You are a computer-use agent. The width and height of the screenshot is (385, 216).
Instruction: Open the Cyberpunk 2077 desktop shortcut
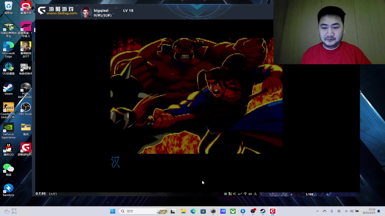pos(26,50)
